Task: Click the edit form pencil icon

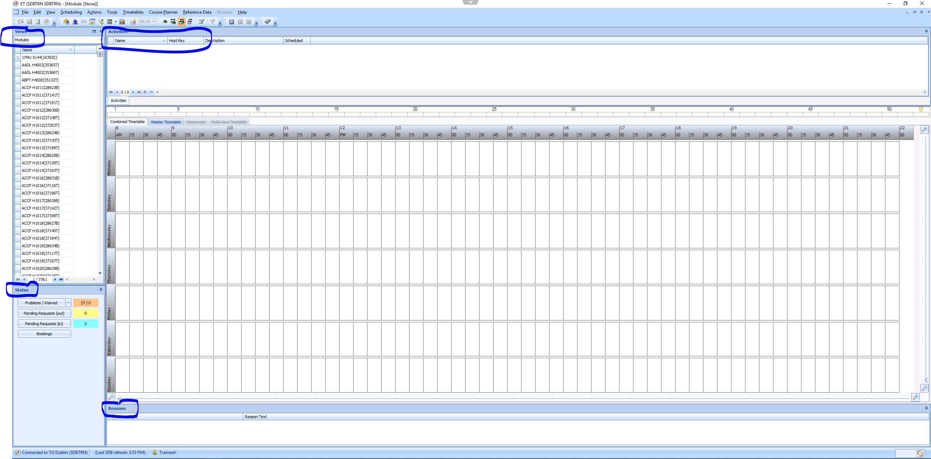Action: [x=201, y=22]
